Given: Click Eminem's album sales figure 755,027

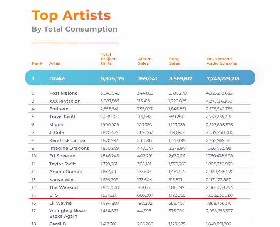Looking at the screenshot, I should point(145,109).
